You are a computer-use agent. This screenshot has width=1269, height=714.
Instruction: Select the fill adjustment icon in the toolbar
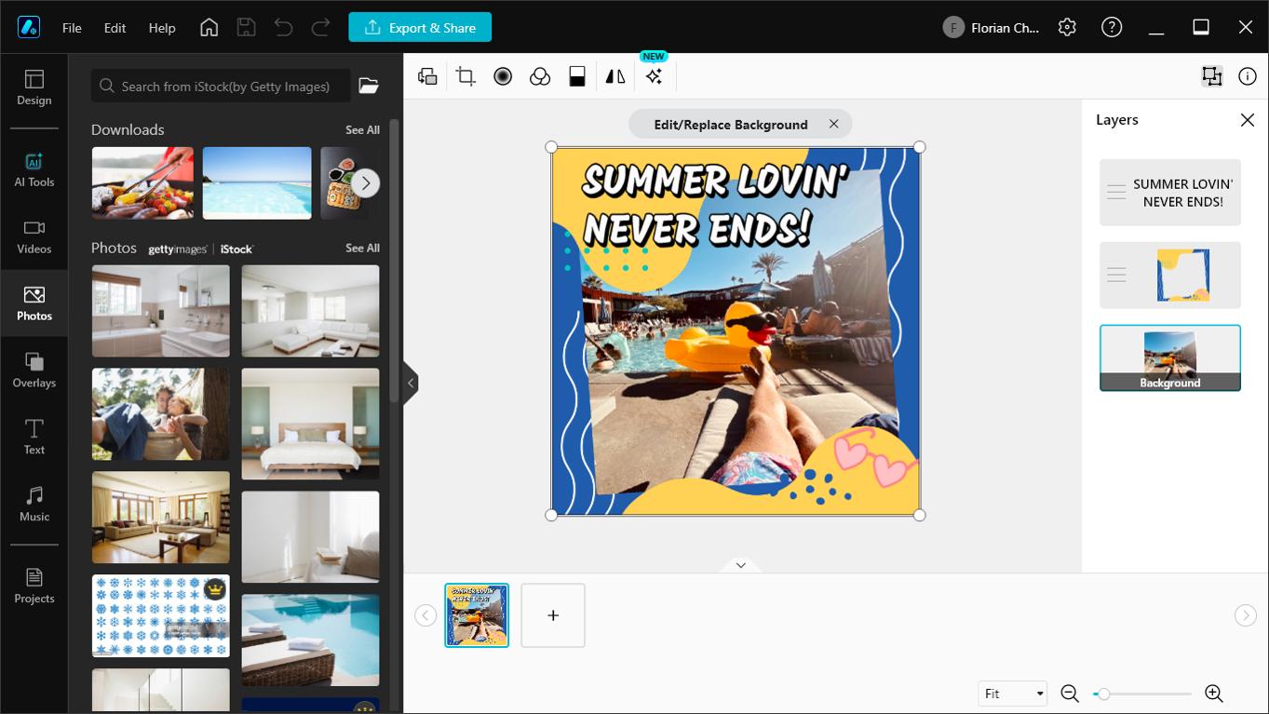576,75
